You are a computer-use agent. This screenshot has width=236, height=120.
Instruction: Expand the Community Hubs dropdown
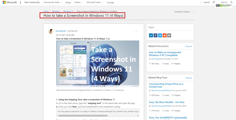53,2
